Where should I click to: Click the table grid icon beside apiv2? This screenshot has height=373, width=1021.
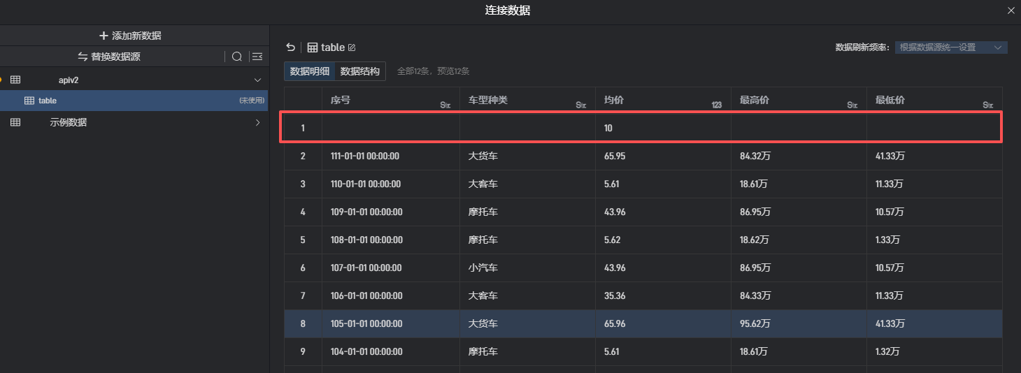tap(15, 80)
